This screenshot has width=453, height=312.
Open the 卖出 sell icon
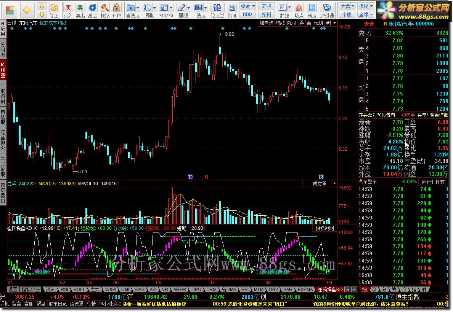tap(80, 10)
